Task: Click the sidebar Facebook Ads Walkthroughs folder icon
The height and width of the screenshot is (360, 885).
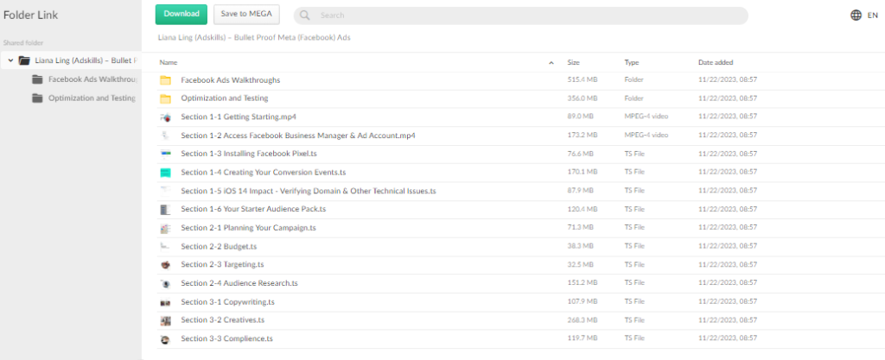Action: pos(37,79)
